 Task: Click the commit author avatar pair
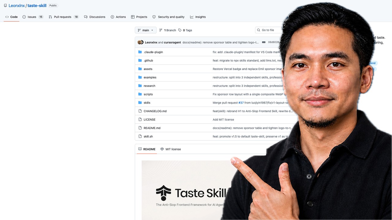tap(141, 42)
